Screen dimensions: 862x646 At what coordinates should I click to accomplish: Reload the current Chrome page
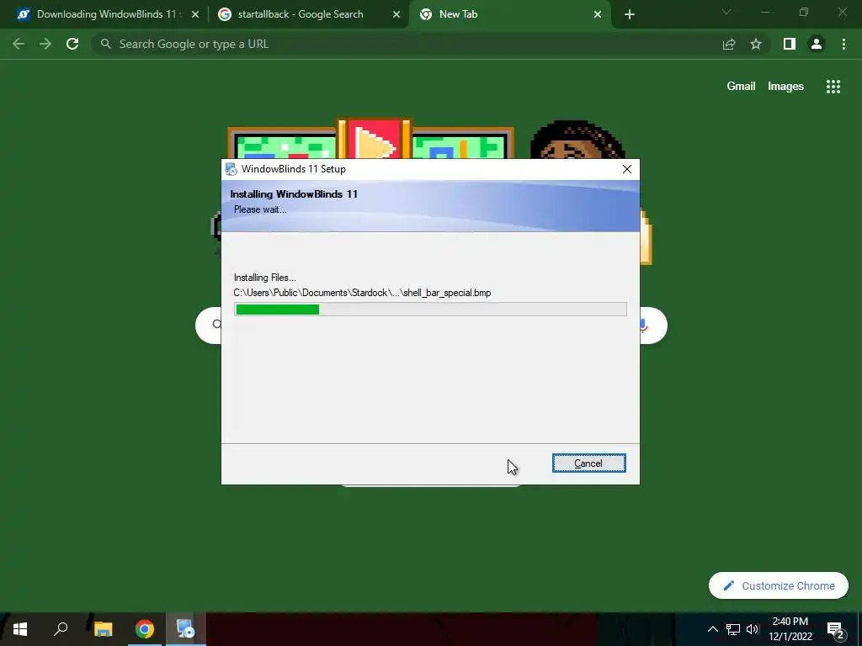(72, 44)
